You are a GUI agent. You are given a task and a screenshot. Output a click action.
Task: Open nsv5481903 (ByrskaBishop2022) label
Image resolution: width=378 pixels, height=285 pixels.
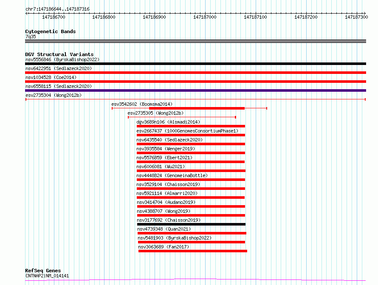pyautogui.click(x=175, y=238)
